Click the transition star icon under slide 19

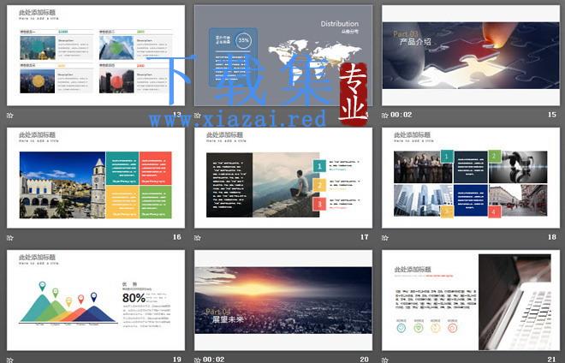click(10, 360)
